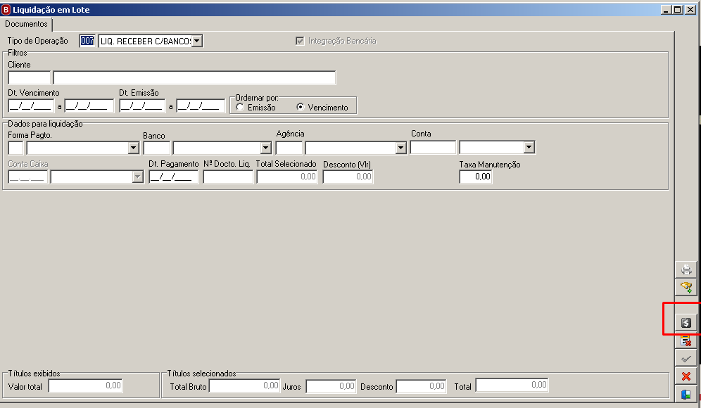Viewport: 701px width, 408px height.
Task: Minimize the Liquidação em Lote window
Action: [x=666, y=9]
